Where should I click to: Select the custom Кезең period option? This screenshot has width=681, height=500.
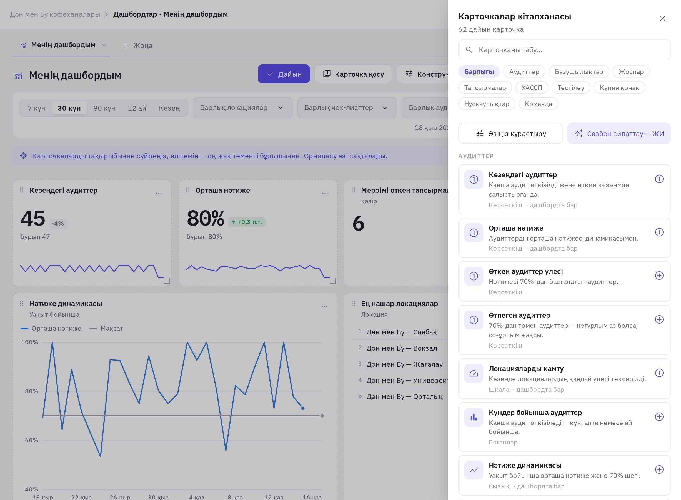tap(169, 108)
